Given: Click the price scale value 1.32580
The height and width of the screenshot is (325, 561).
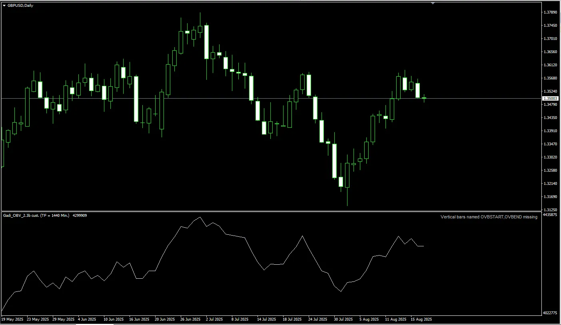Looking at the screenshot, I should pos(551,170).
